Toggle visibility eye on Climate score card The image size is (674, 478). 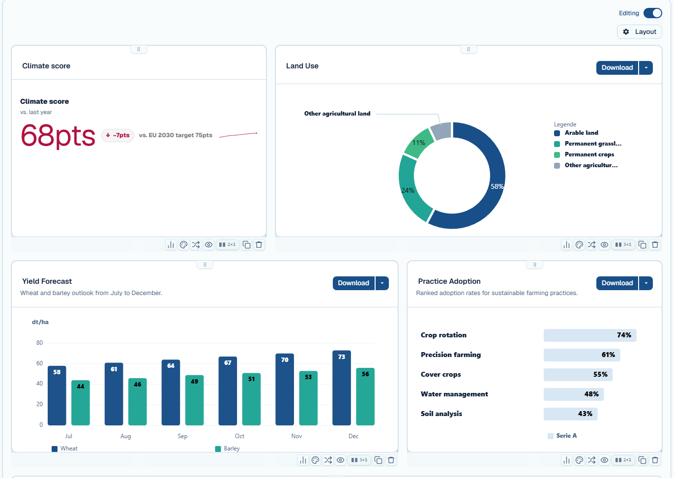point(208,244)
